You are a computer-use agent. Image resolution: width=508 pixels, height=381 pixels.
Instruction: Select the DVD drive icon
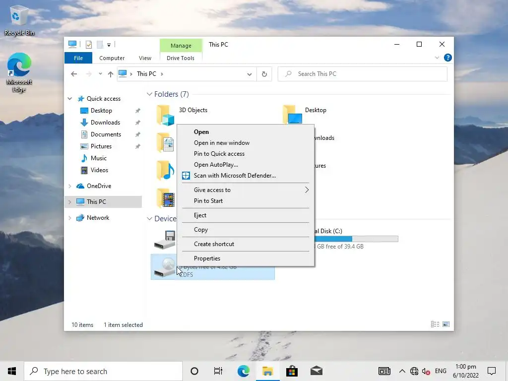(165, 267)
